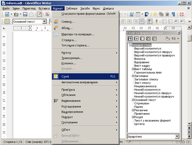Viewport: 192px width, 145px height.
Task: Click the Navigator star icon
Action: [x=155, y=14]
